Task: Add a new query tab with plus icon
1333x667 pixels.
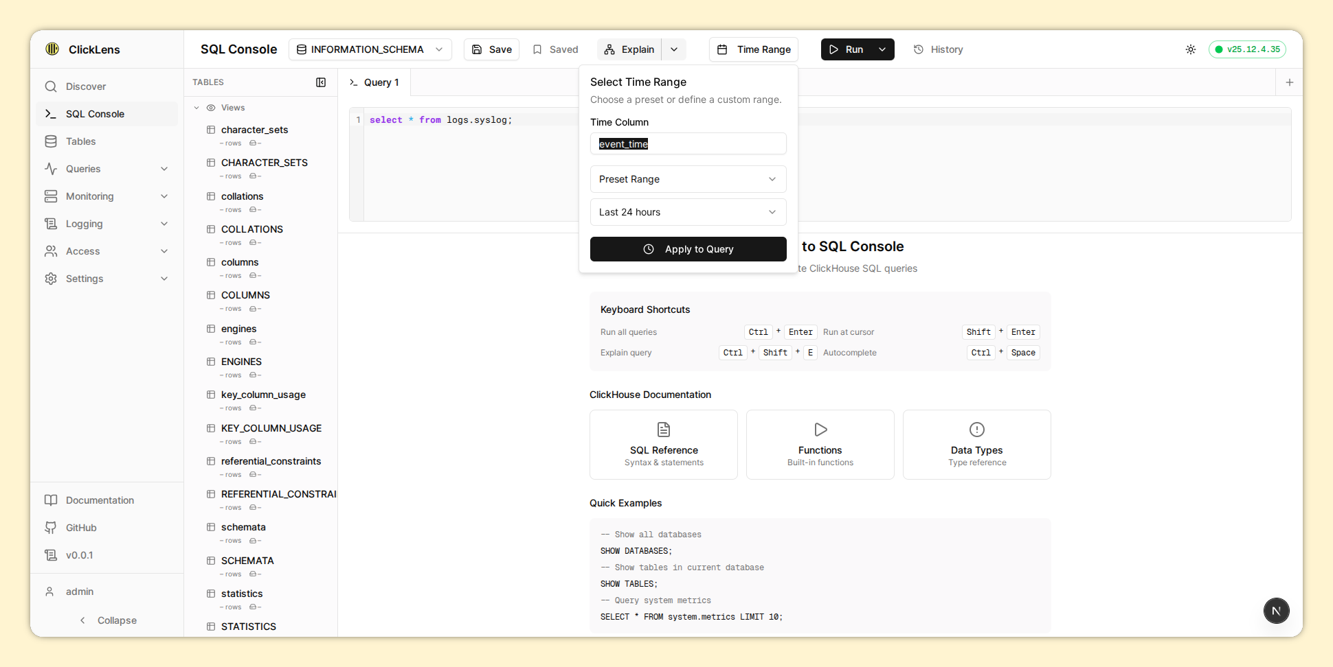Action: (x=1290, y=82)
